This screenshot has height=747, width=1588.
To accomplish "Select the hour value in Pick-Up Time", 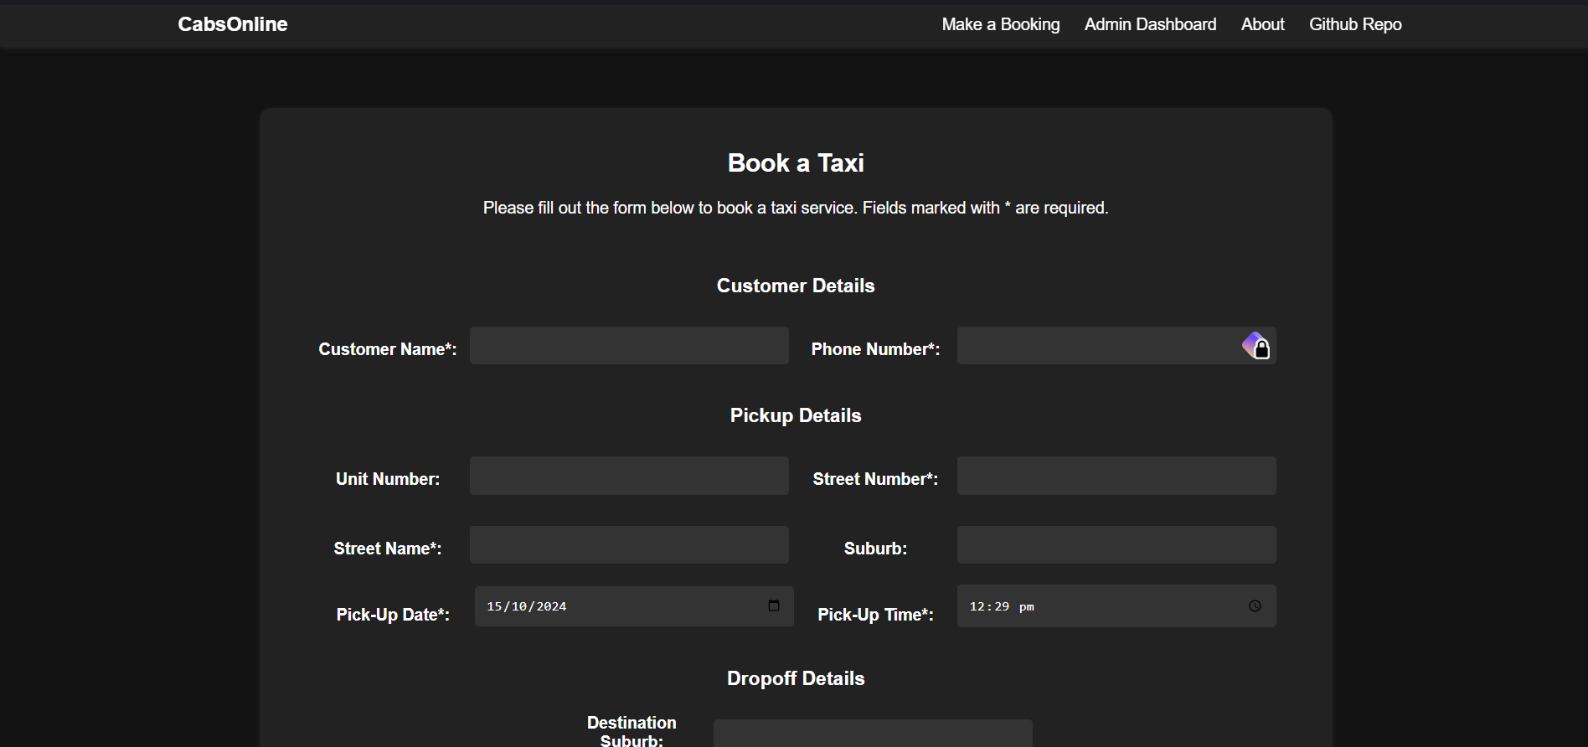I will [x=977, y=606].
